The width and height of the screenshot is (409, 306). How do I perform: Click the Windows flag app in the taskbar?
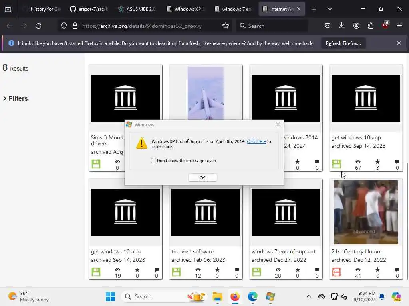tap(270, 296)
